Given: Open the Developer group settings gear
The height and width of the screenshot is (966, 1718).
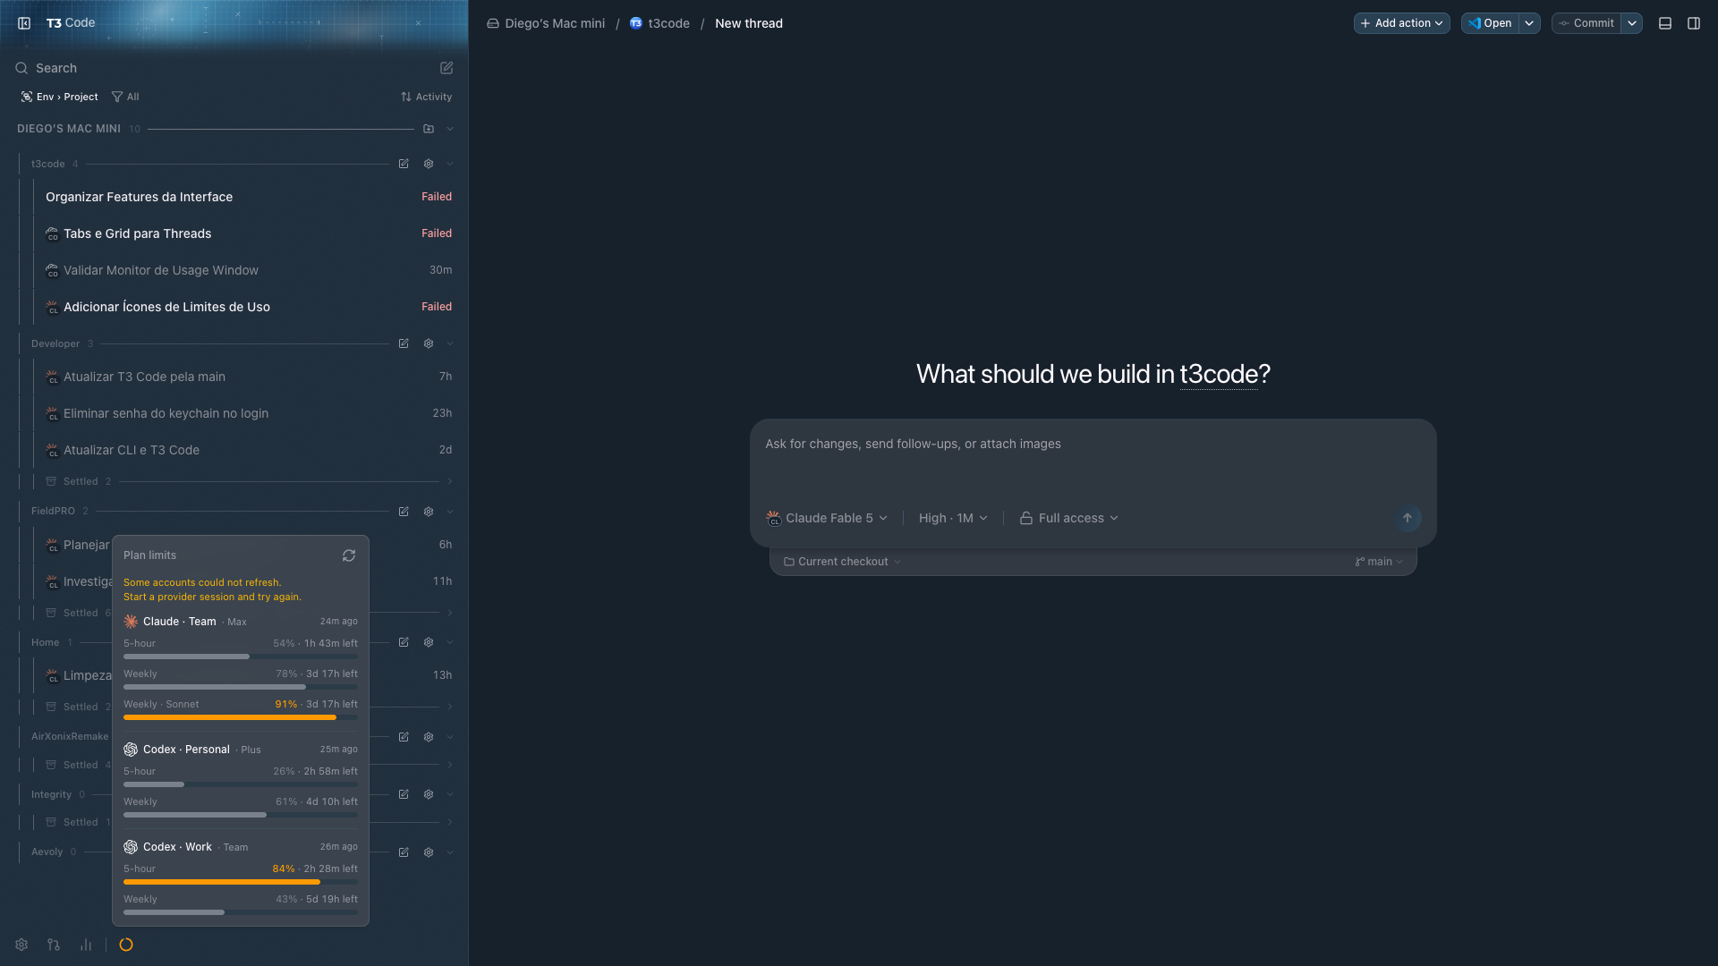Looking at the screenshot, I should click(429, 343).
